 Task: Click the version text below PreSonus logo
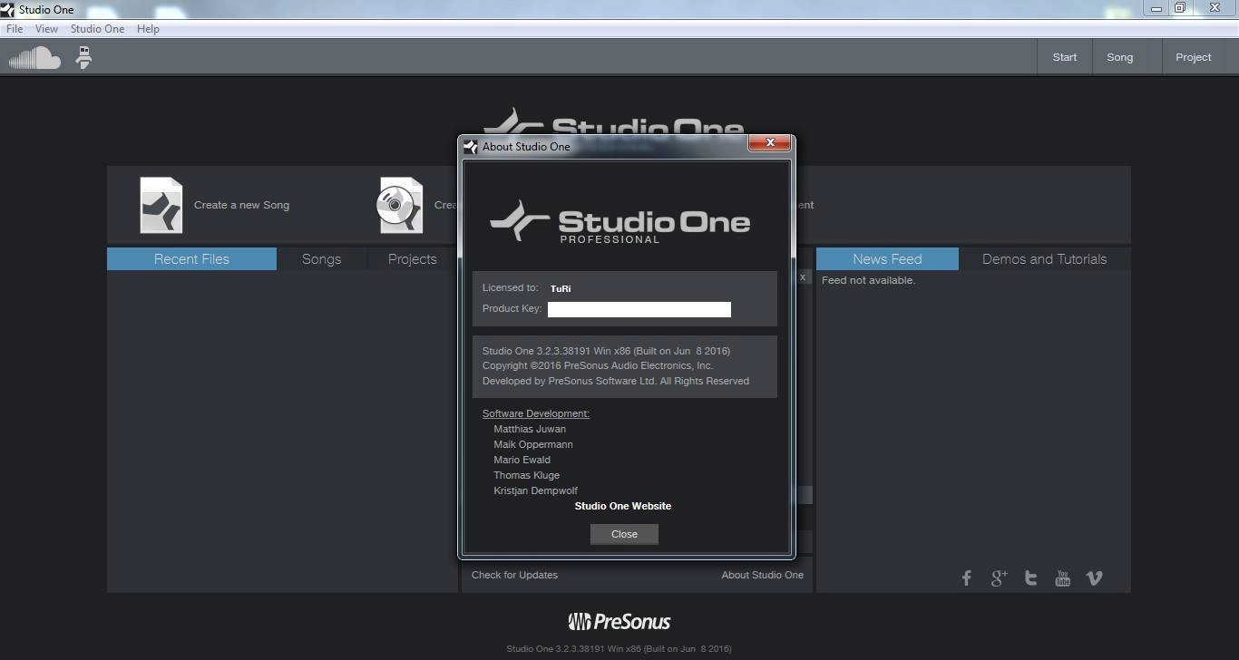(619, 648)
